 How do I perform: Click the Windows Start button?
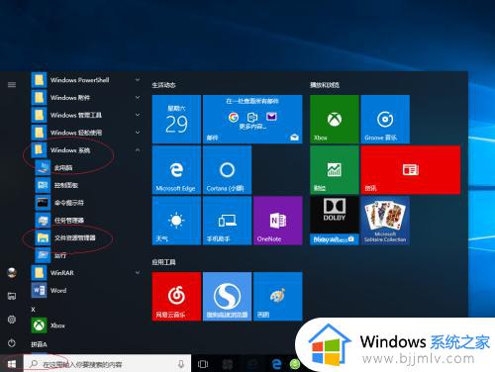[x=12, y=364]
